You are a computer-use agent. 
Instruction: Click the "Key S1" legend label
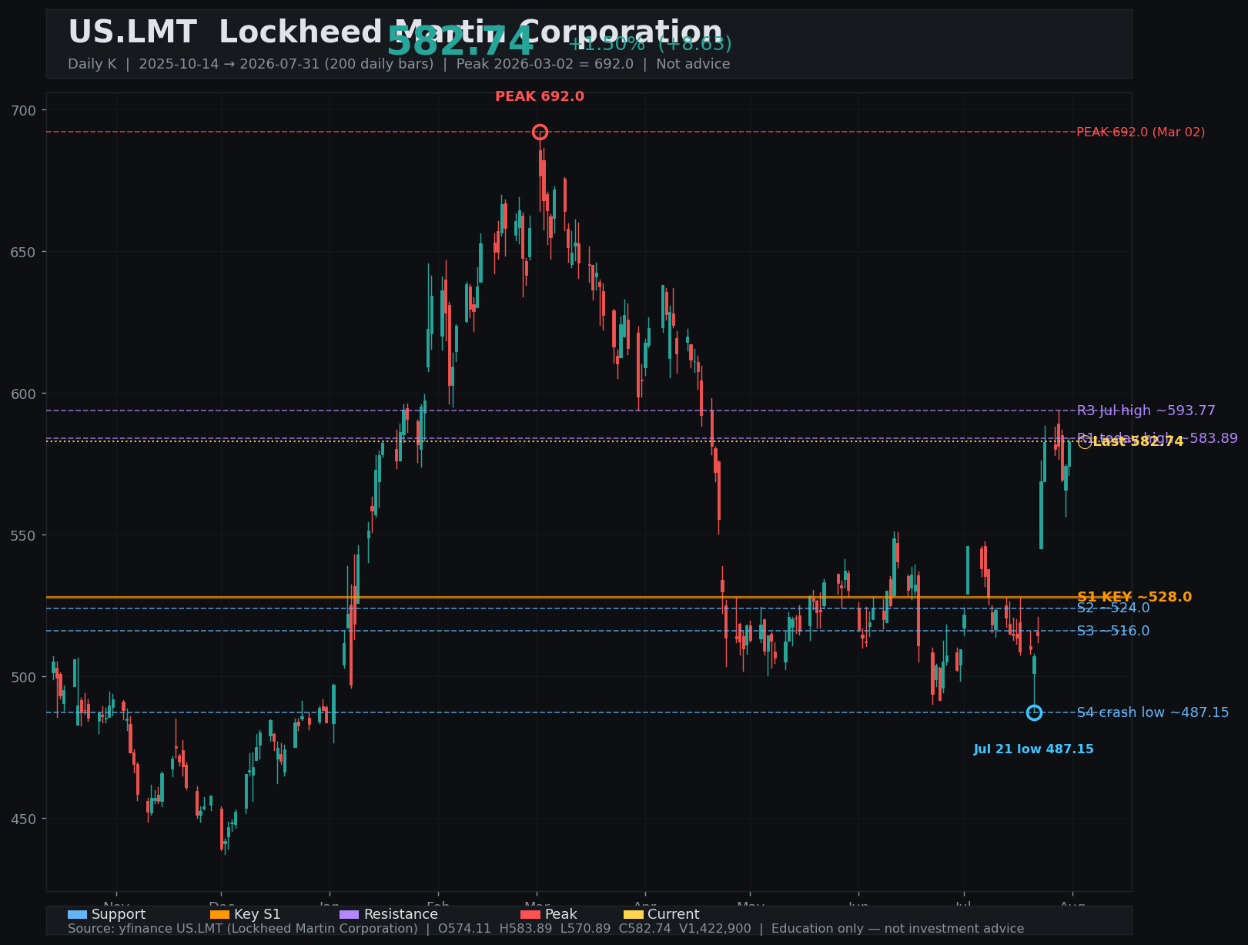257,915
